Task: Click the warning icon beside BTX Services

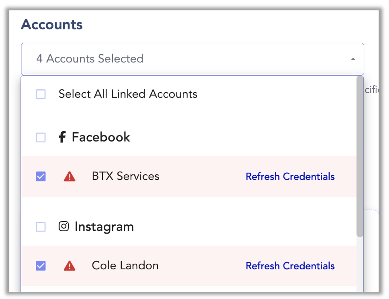Action: pyautogui.click(x=69, y=176)
